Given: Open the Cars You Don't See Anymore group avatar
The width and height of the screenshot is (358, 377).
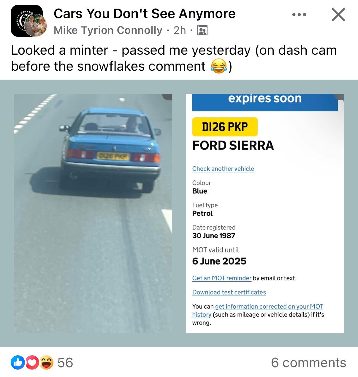Looking at the screenshot, I should [x=27, y=21].
